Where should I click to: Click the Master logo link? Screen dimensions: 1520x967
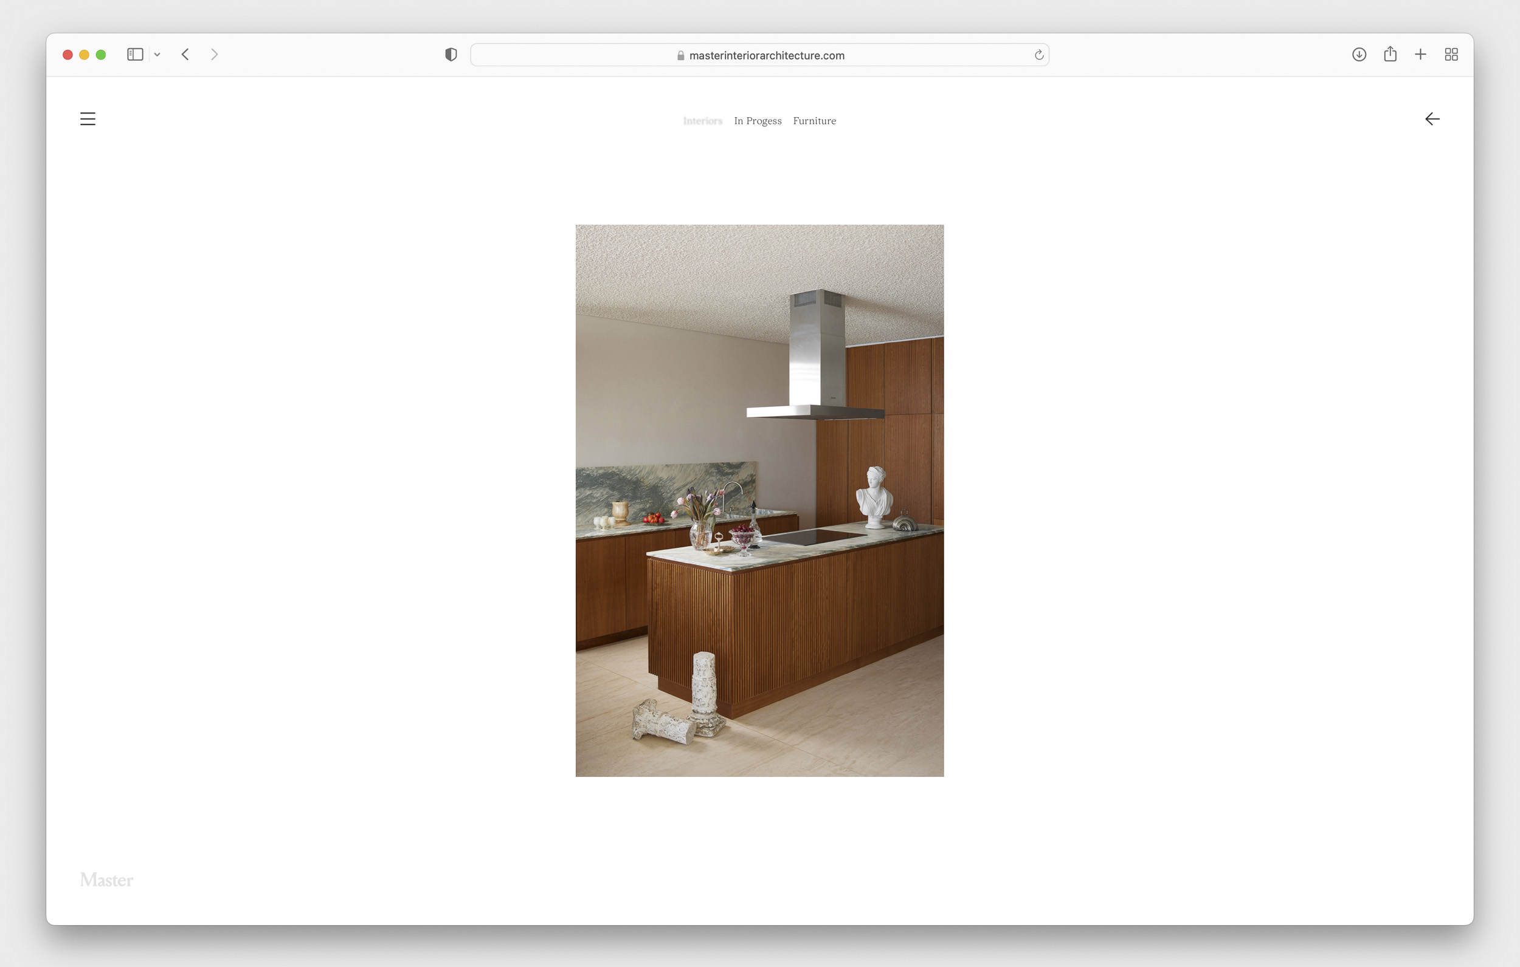coord(106,880)
